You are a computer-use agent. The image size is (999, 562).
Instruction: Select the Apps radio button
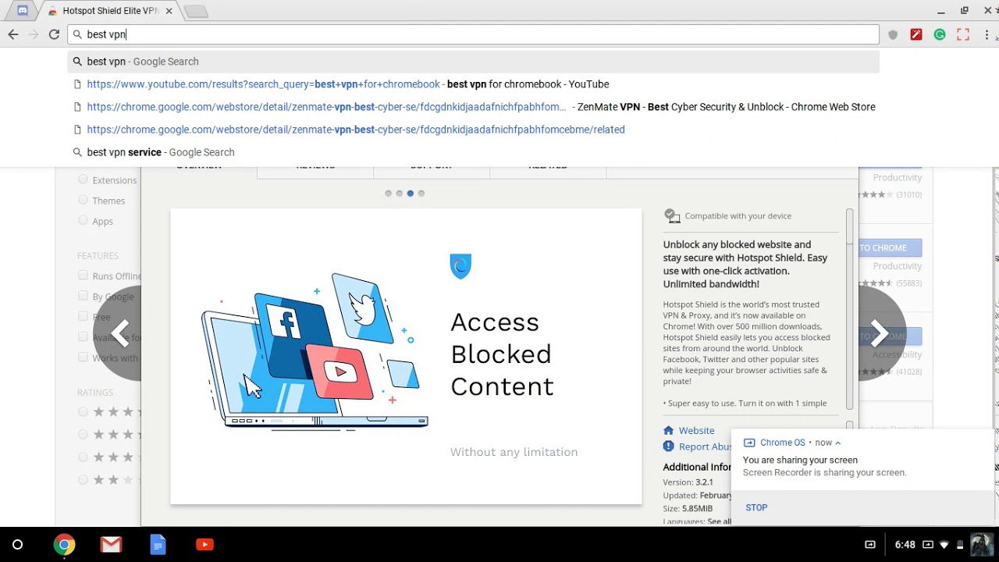click(83, 220)
